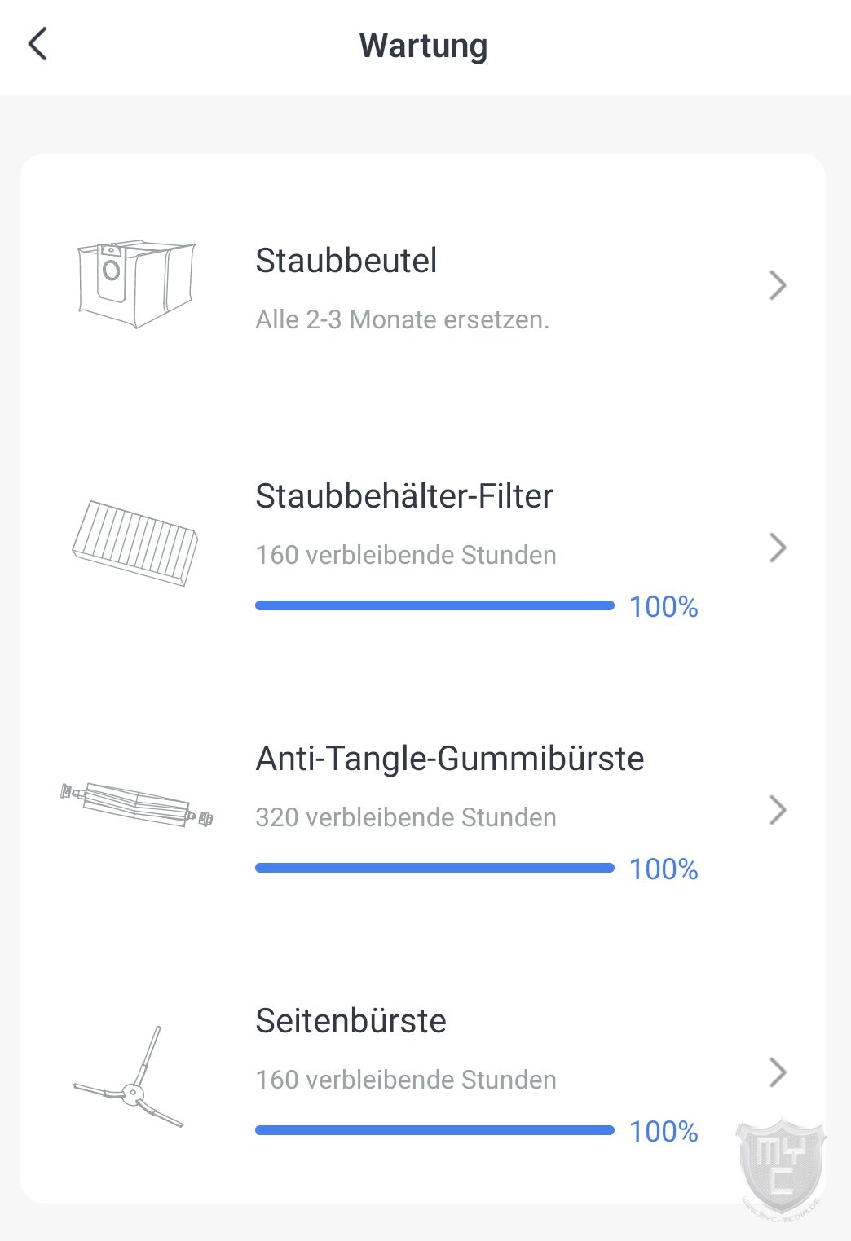Go back using the top-left arrow
Image resolution: width=851 pixels, height=1241 pixels.
pyautogui.click(x=37, y=44)
